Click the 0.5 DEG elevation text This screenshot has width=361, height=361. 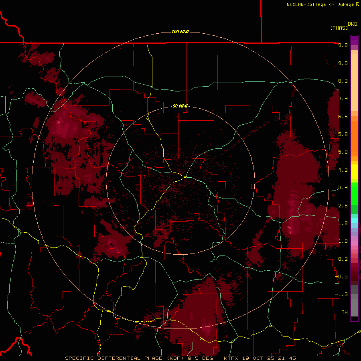[x=199, y=358]
